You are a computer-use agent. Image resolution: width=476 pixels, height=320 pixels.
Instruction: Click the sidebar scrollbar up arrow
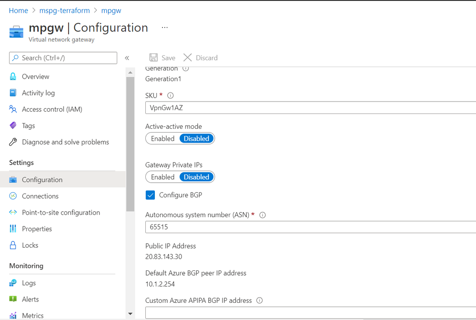130,72
